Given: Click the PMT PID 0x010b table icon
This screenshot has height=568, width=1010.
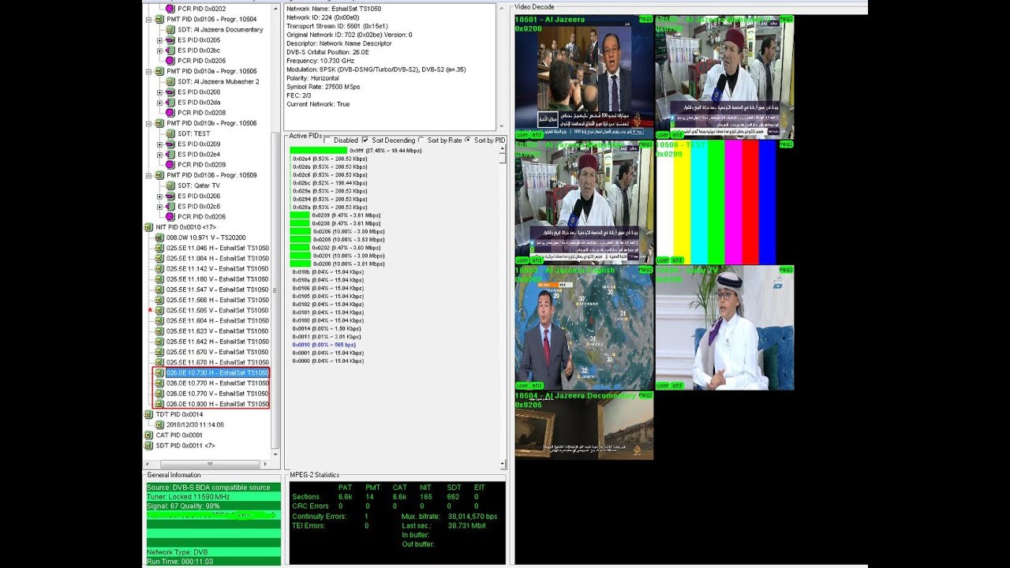Looking at the screenshot, I should [x=159, y=123].
